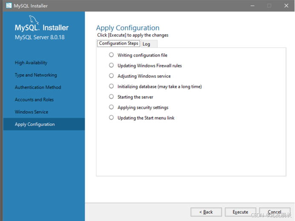Select the Apply Configuration sidebar step
The height and width of the screenshot is (221, 295).
[44, 124]
